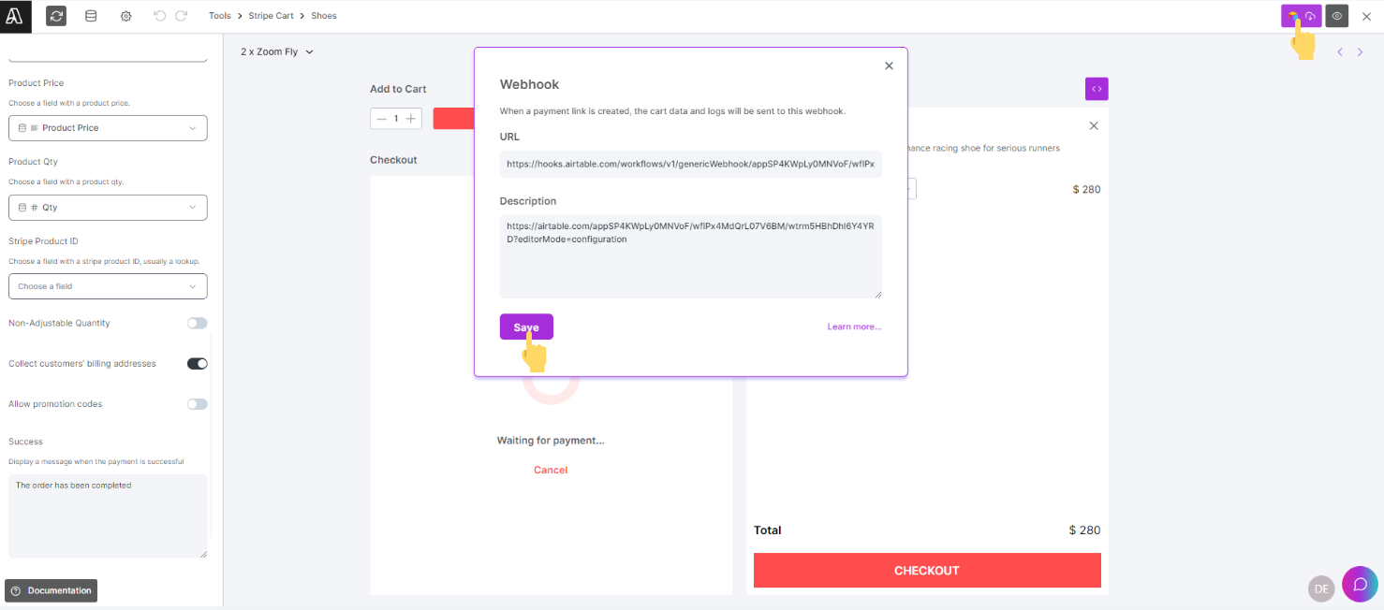The width and height of the screenshot is (1384, 610).
Task: Click the eye preview icon
Action: [1337, 16]
